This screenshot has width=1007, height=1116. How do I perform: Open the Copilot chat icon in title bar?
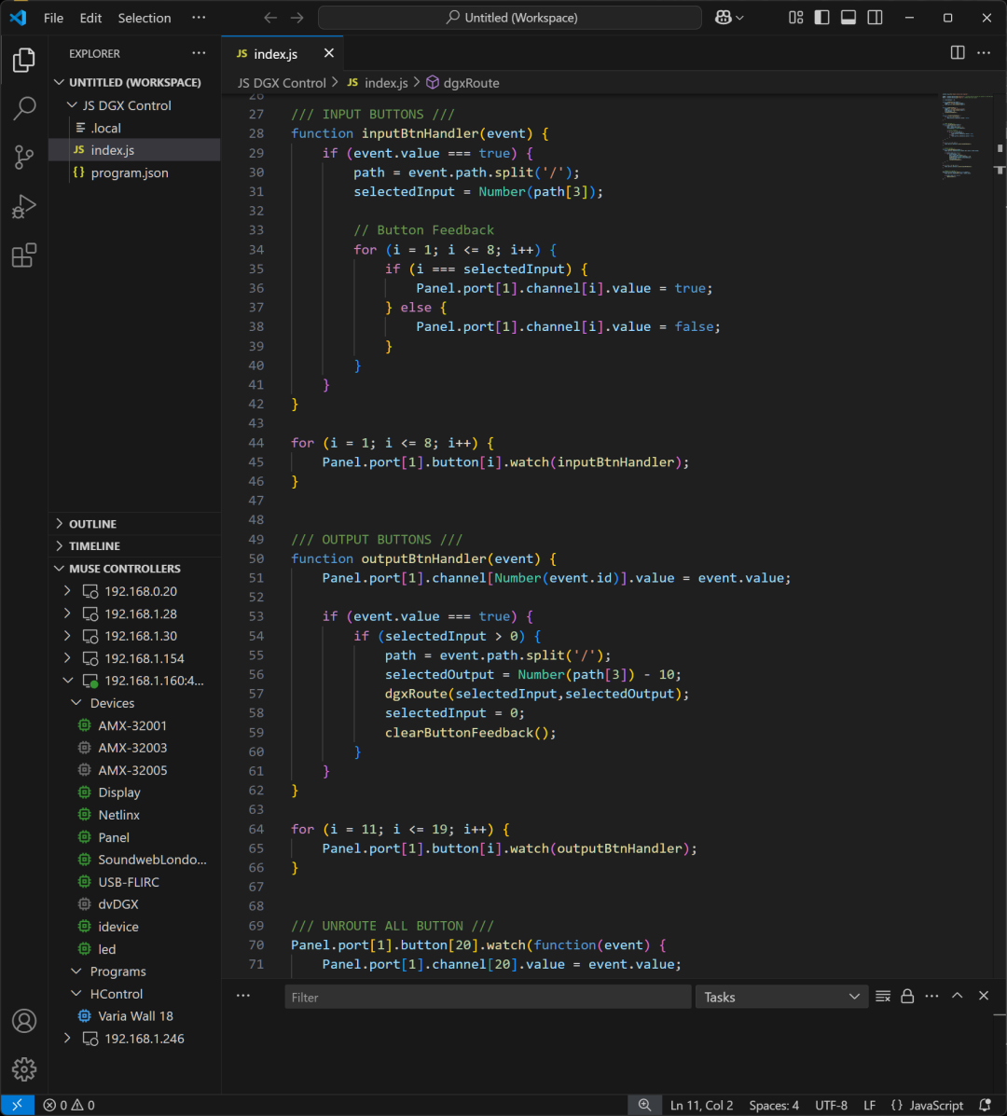[729, 18]
